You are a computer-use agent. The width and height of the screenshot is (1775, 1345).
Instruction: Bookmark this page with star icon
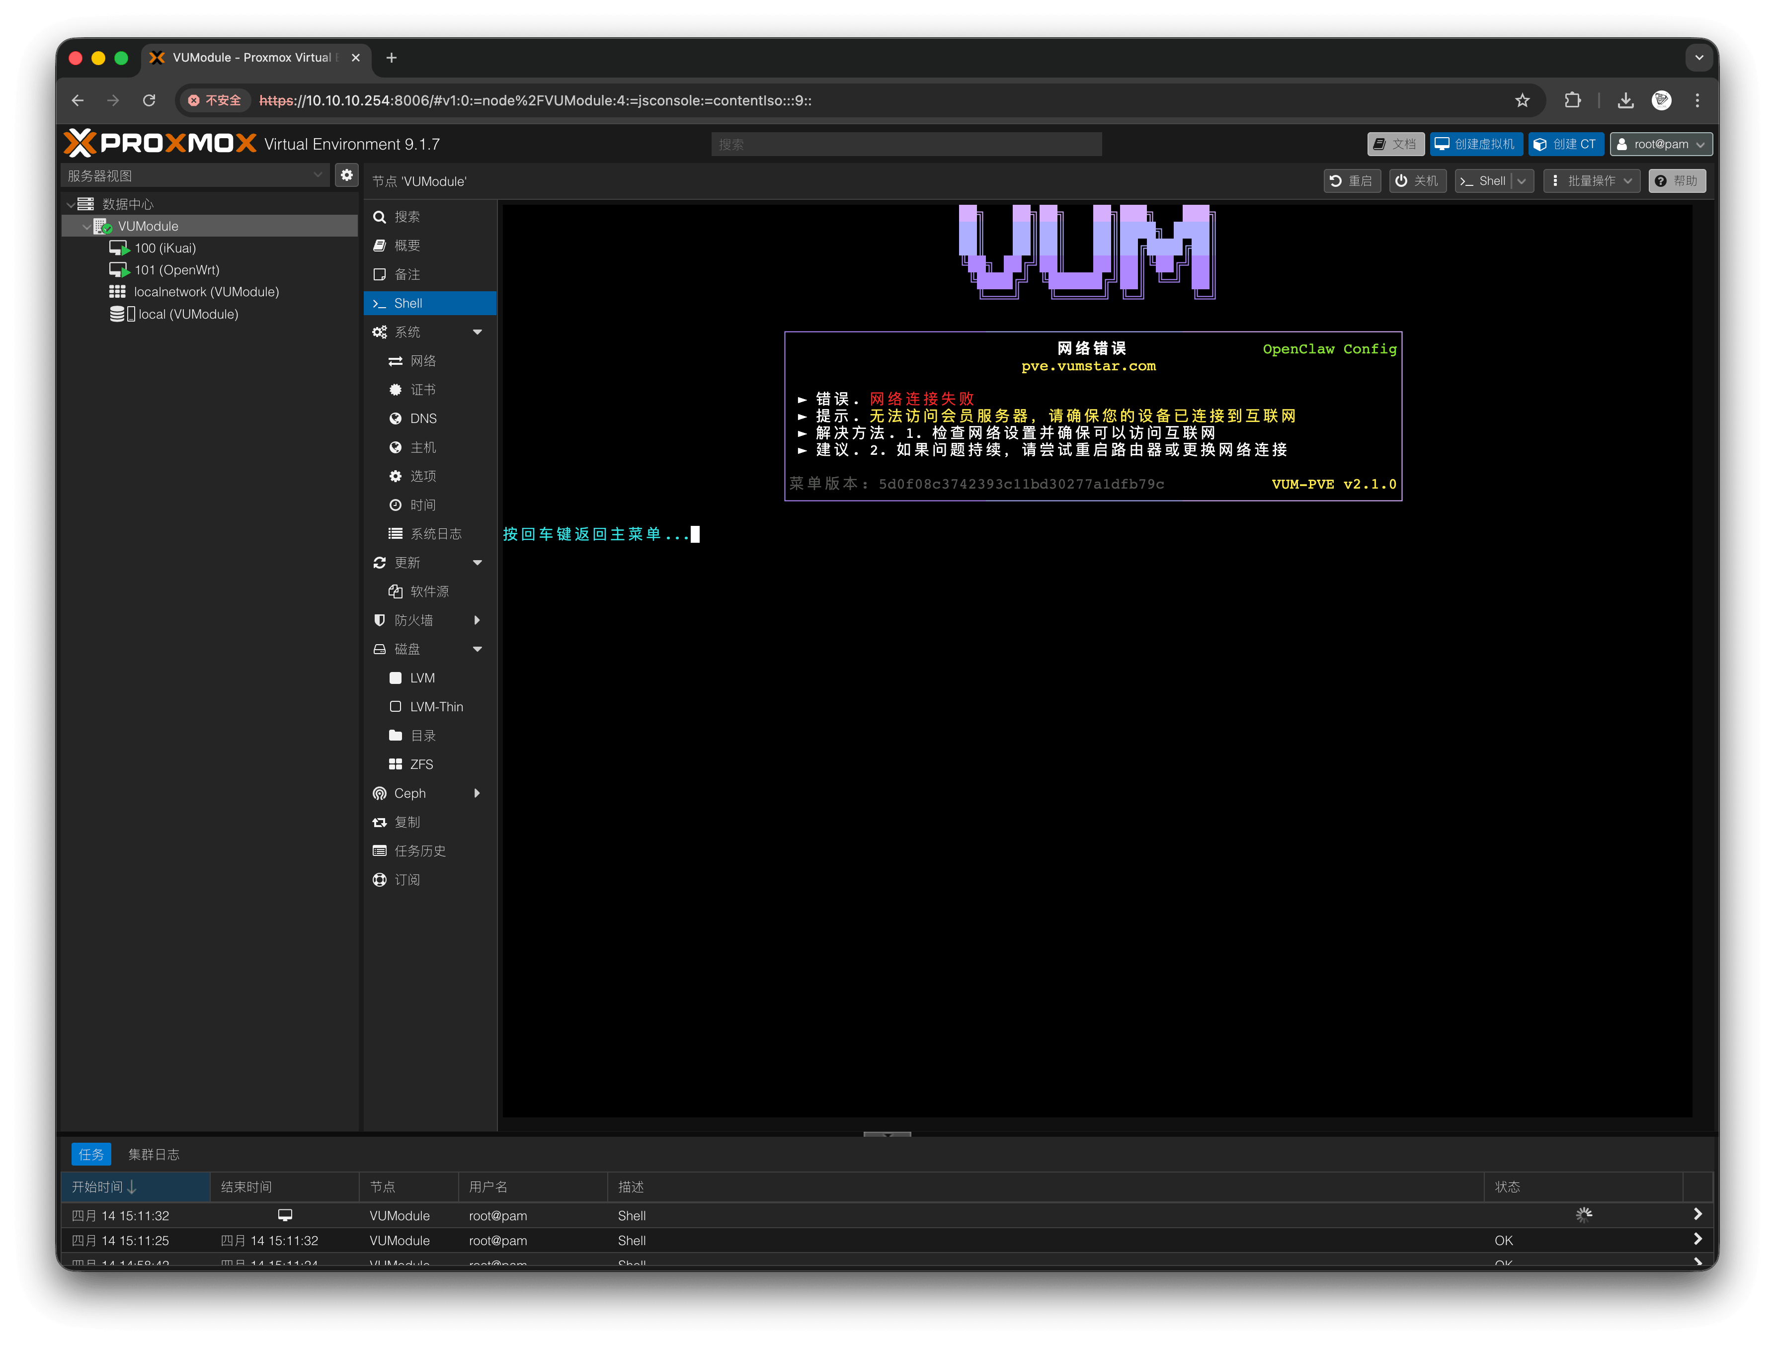[x=1522, y=100]
